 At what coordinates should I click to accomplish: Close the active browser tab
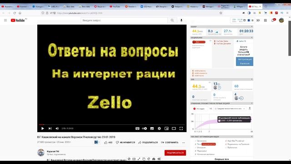tap(260, 6)
